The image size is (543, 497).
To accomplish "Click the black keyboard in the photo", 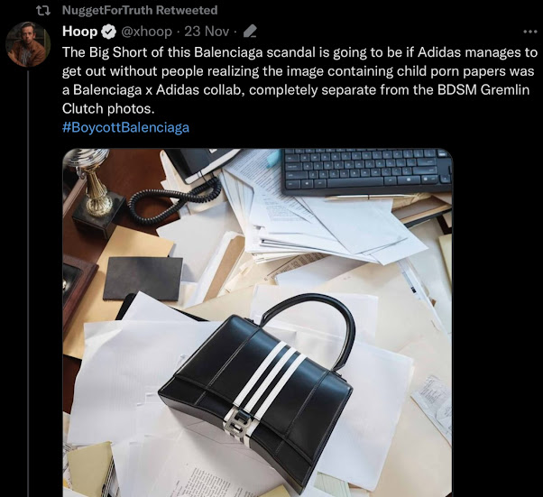I will click(x=367, y=171).
